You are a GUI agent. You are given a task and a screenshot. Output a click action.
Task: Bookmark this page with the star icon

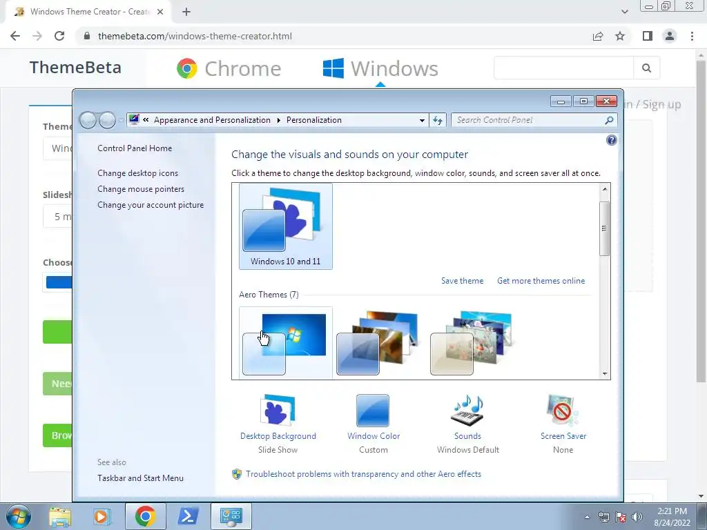(x=620, y=36)
